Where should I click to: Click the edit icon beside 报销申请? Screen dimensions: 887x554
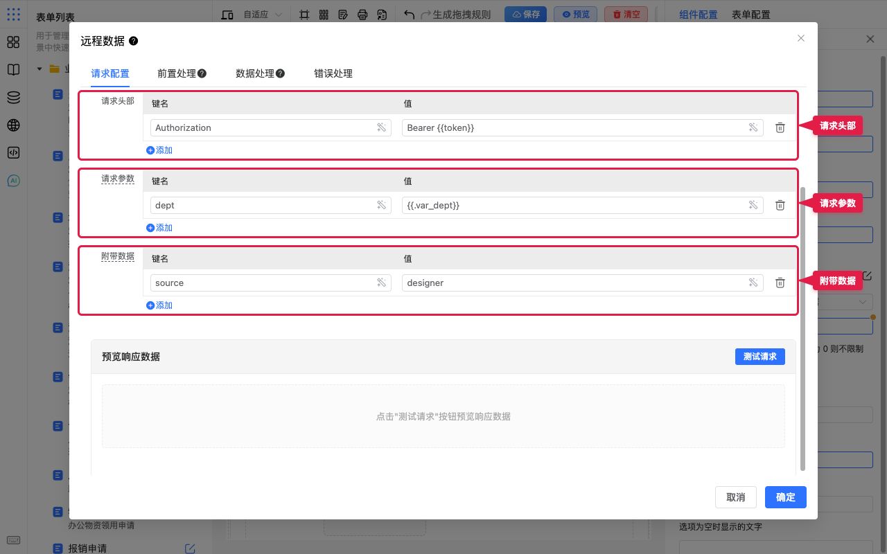(190, 548)
